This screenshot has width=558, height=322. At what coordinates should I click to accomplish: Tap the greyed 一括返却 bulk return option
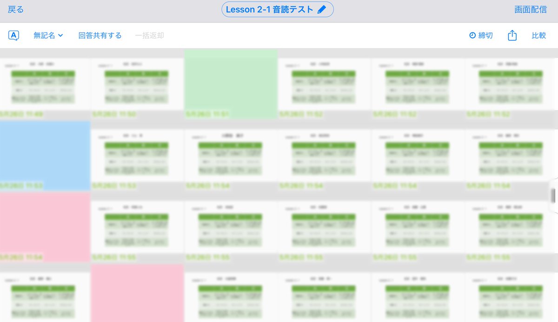pyautogui.click(x=149, y=35)
